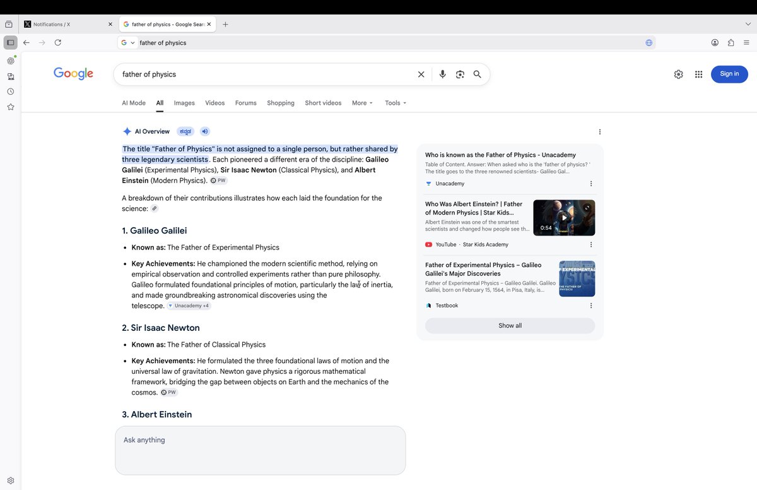Viewport: 757px width, 490px height.
Task: Click the Show all sources button
Action: [510, 326]
